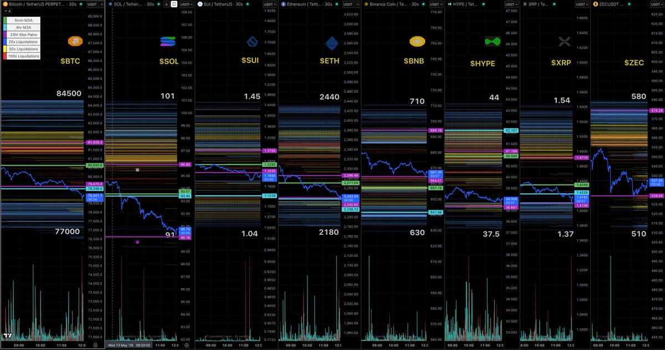Click the green market status dot on the Bitcoin chart
665x350 pixels.
(x=81, y=4)
